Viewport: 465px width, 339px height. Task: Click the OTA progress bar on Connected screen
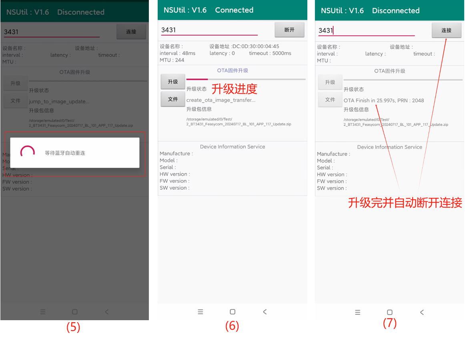[x=246, y=79]
